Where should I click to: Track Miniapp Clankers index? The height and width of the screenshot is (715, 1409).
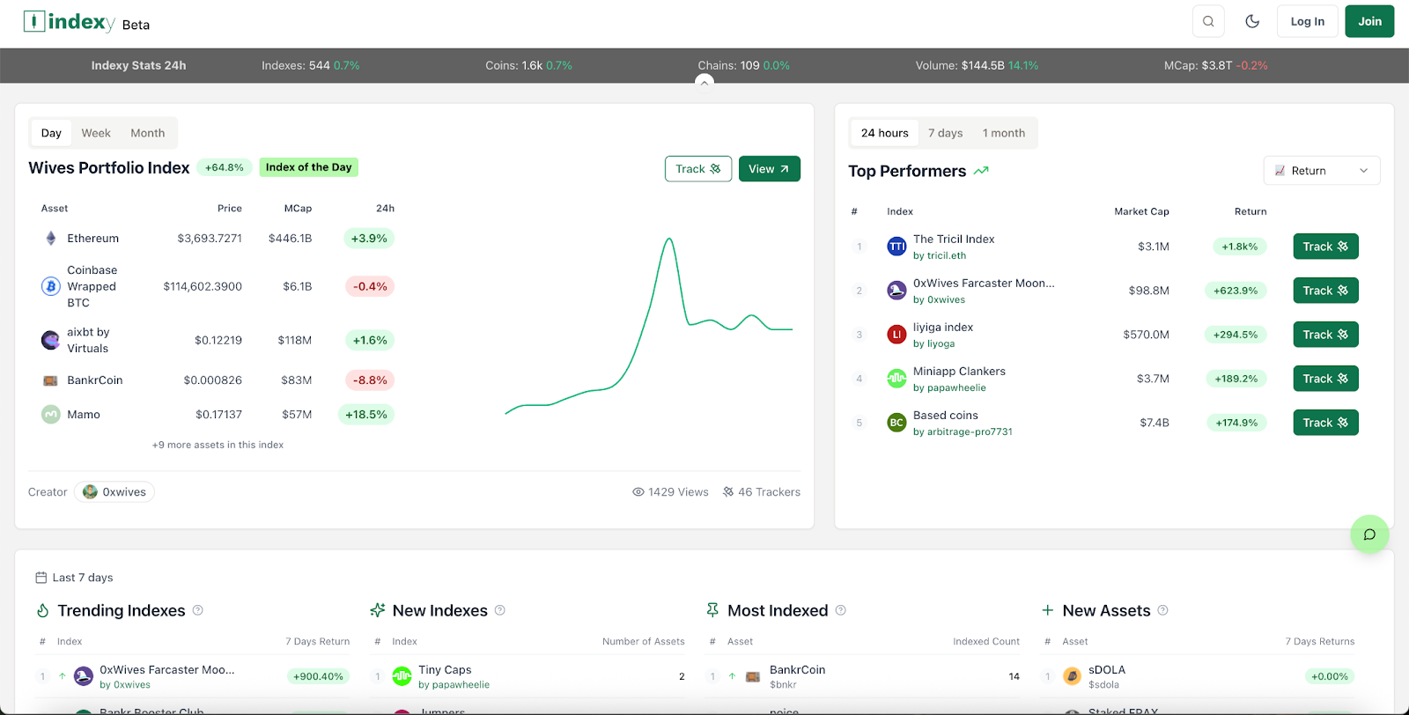(1325, 379)
